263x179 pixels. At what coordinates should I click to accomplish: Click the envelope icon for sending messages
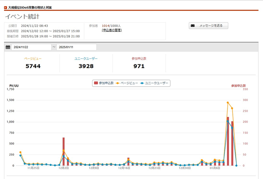coord(193,25)
